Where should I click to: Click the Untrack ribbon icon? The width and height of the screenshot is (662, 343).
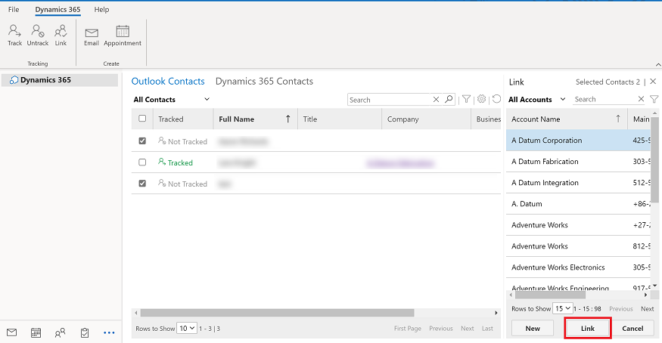tap(37, 33)
